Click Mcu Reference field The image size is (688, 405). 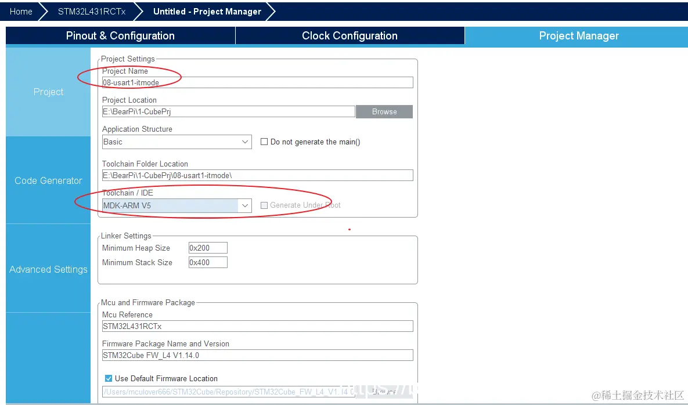tap(258, 326)
